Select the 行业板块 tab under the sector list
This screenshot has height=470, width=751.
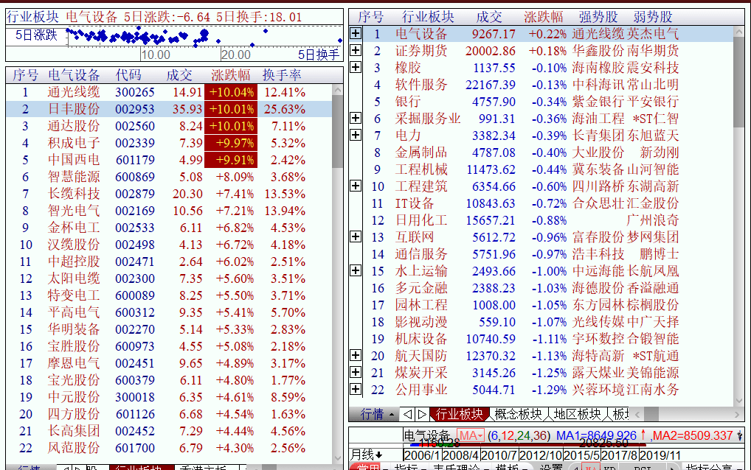click(x=460, y=414)
